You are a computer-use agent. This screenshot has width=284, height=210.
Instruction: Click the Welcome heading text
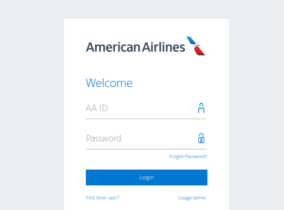pos(109,83)
